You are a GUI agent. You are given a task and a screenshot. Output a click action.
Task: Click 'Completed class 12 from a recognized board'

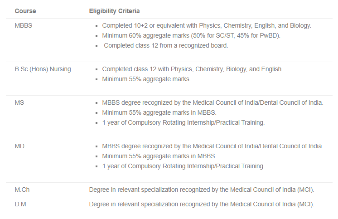coord(166,45)
